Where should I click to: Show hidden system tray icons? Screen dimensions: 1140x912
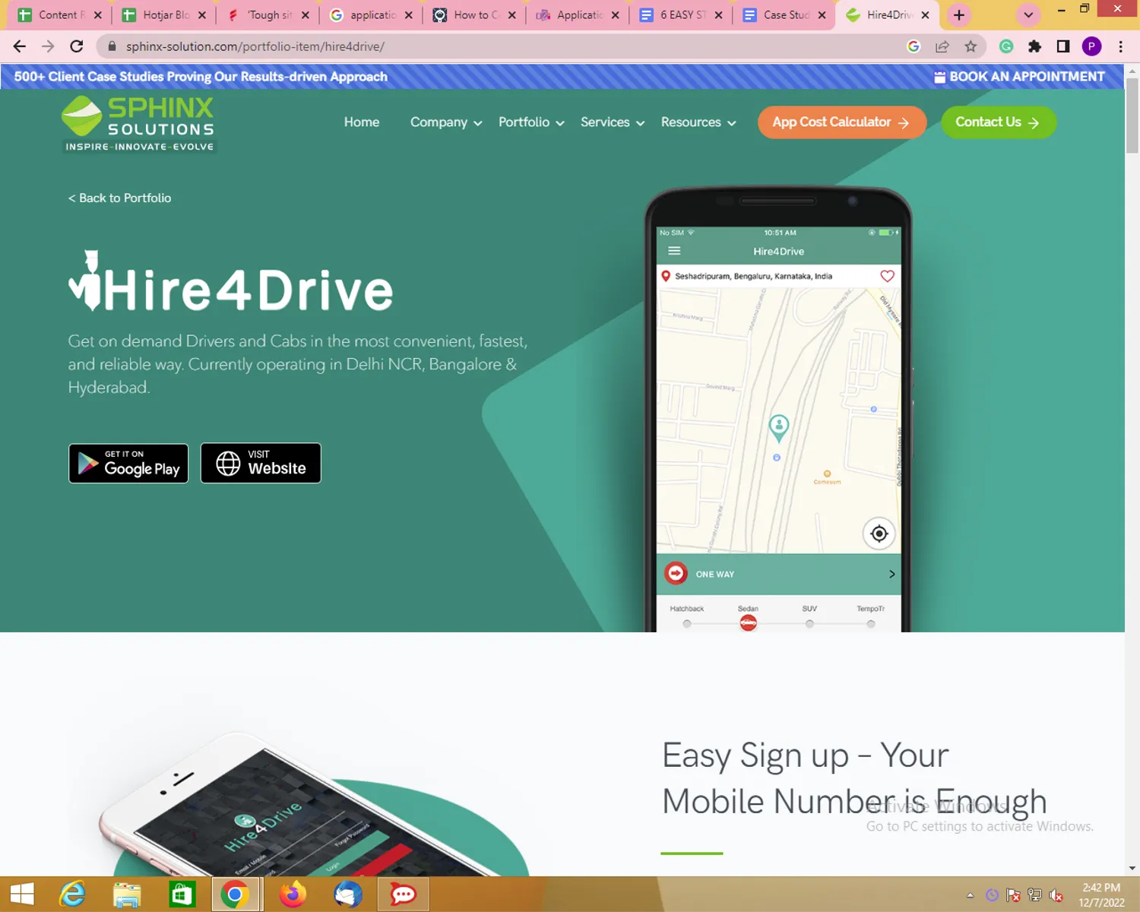tap(971, 895)
